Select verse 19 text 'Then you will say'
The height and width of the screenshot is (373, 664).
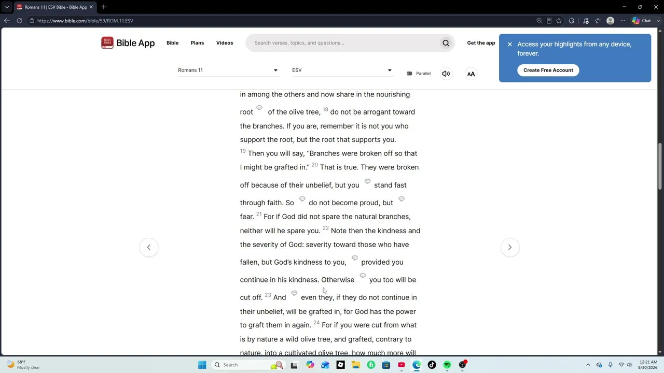(276, 153)
